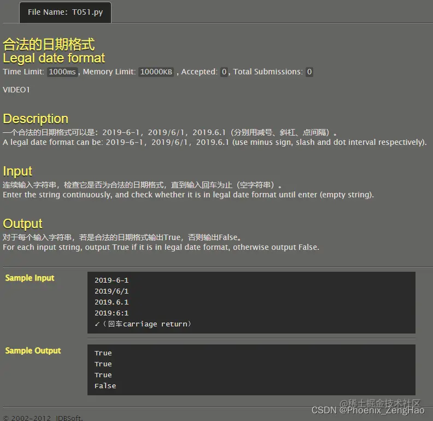Image resolution: width=433 pixels, height=421 pixels.
Task: Click sample input line 2019.6.1
Action: [x=112, y=302]
